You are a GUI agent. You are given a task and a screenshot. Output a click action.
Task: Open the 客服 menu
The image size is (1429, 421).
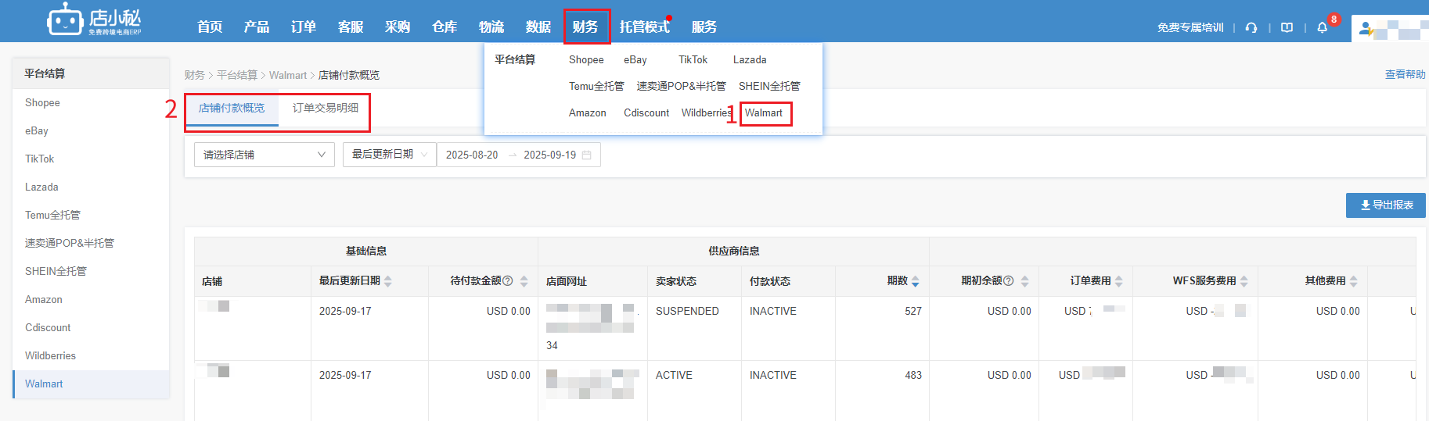click(351, 27)
